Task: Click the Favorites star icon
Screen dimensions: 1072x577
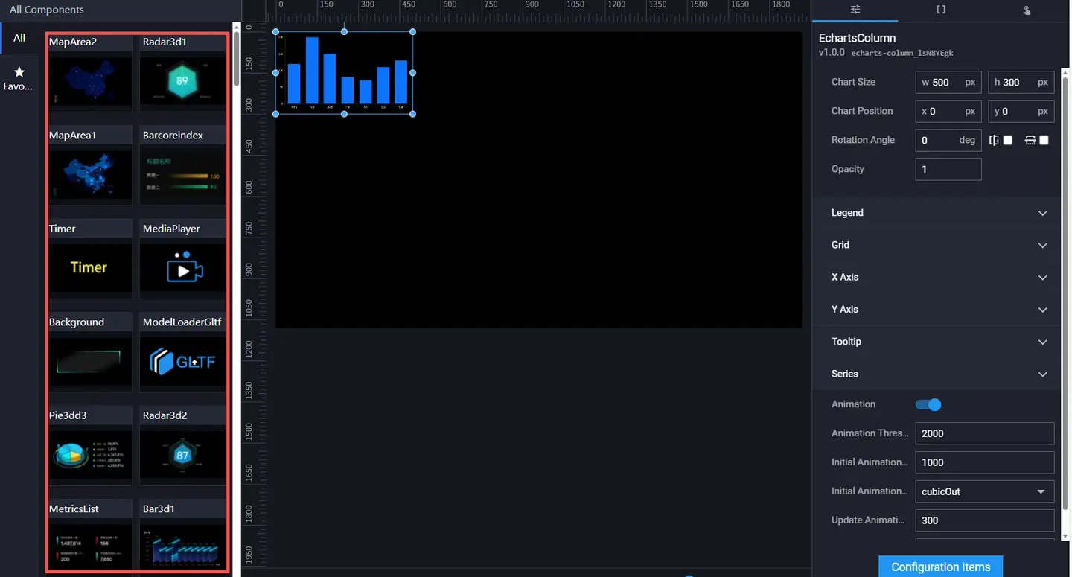Action: tap(19, 72)
